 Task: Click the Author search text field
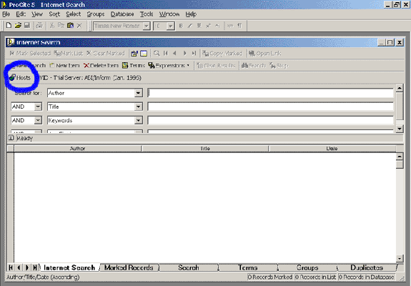(270, 93)
